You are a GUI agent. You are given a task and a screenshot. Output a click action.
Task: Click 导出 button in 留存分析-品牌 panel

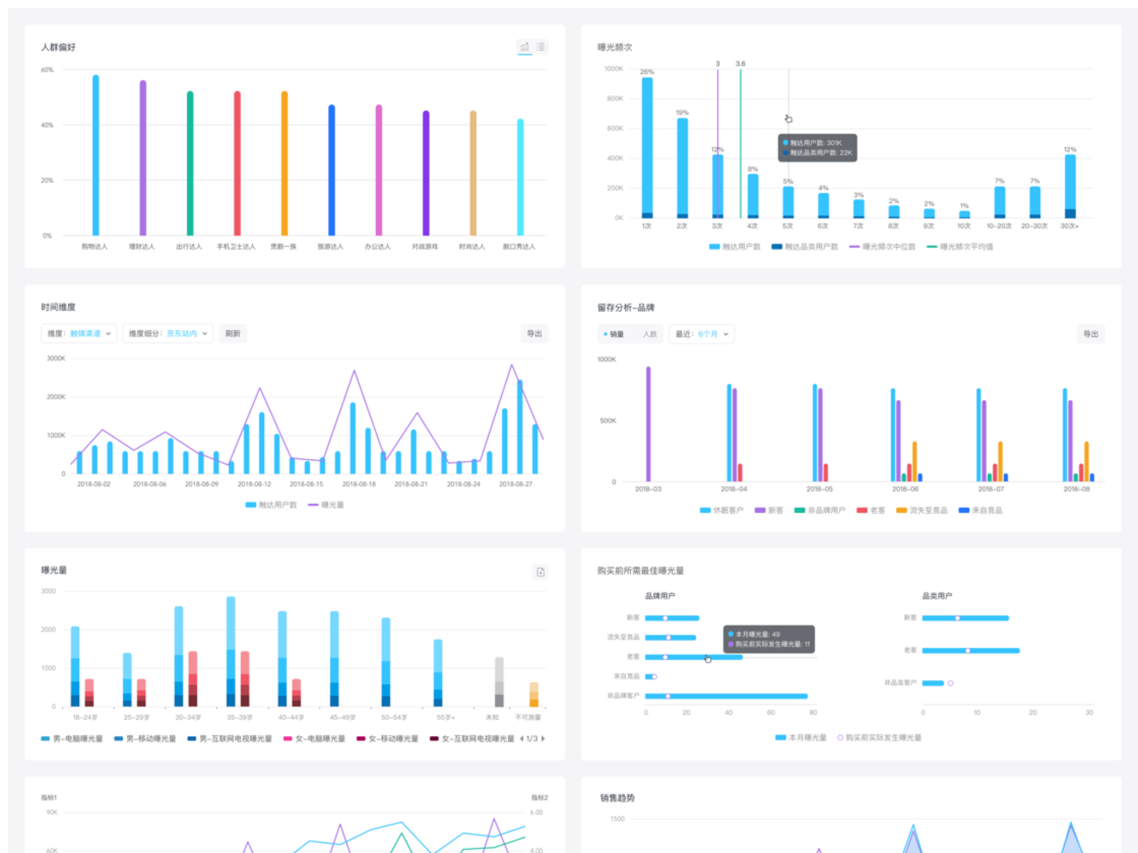[x=1090, y=334]
